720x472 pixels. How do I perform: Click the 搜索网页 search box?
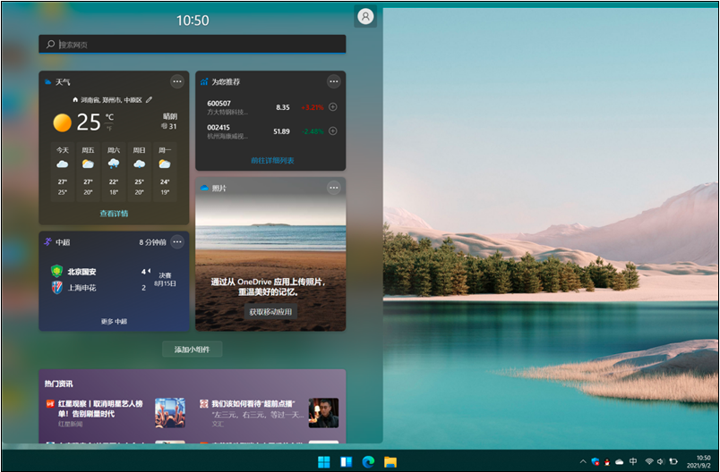tap(193, 44)
